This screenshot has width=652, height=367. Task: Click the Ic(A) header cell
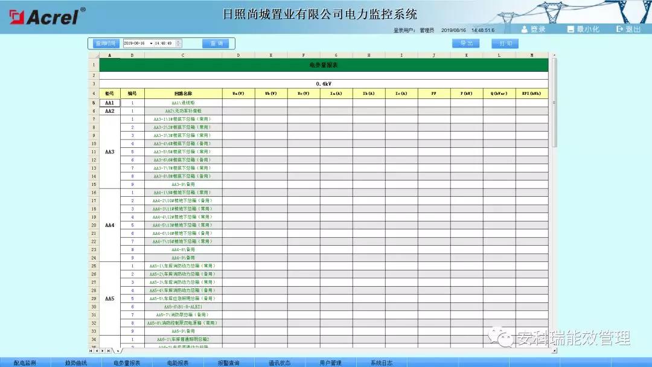click(x=401, y=94)
